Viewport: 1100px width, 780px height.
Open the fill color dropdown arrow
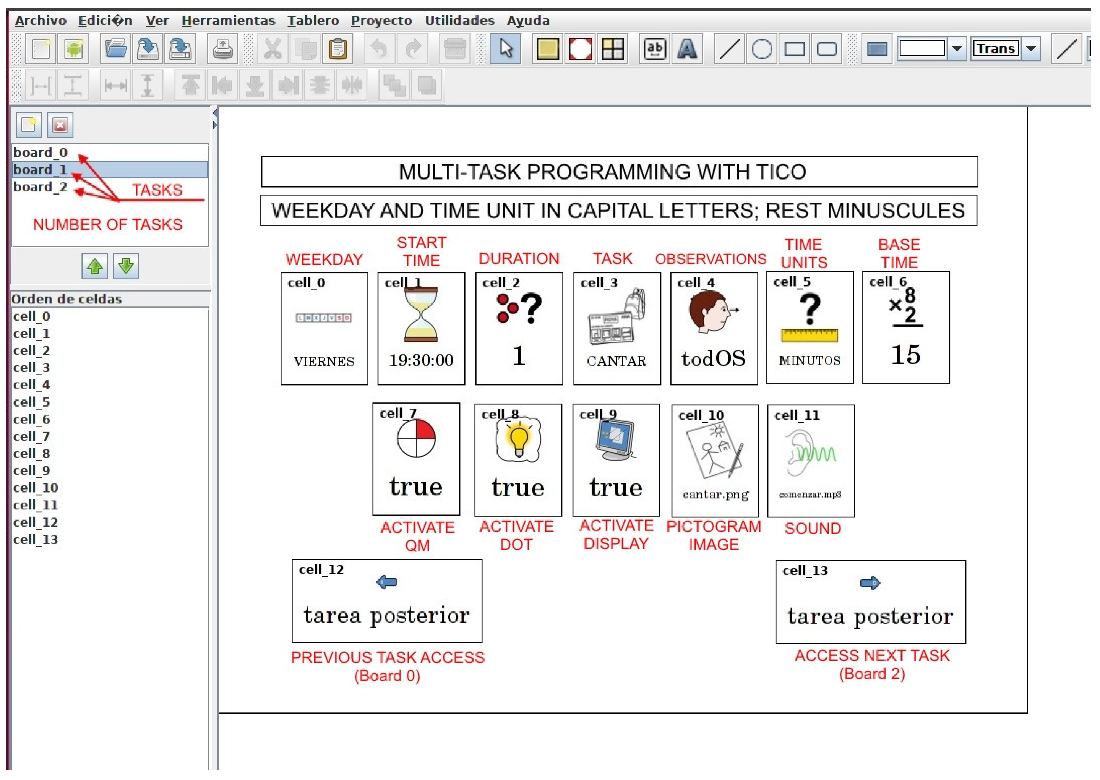pyautogui.click(x=957, y=49)
